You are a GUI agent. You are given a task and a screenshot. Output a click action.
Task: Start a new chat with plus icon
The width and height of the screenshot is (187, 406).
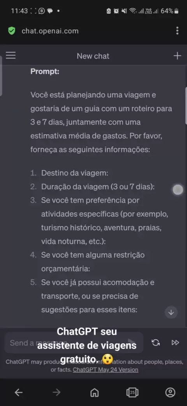click(x=177, y=56)
